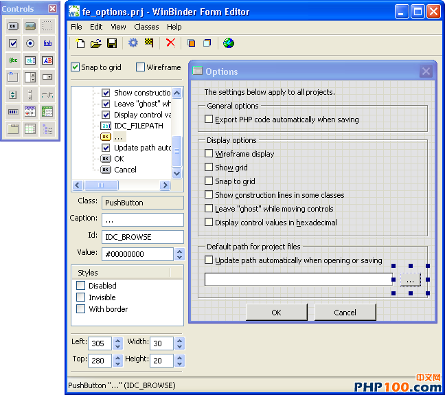445x395 pixels.
Task: Click the Save project toolbar icon
Action: click(112, 43)
